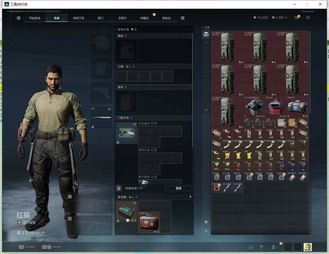Click the plus next to 1,087 currency
The height and width of the screenshot is (254, 329).
point(286,18)
